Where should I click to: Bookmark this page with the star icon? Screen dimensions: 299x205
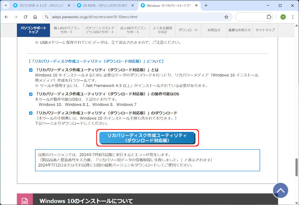pos(226,17)
